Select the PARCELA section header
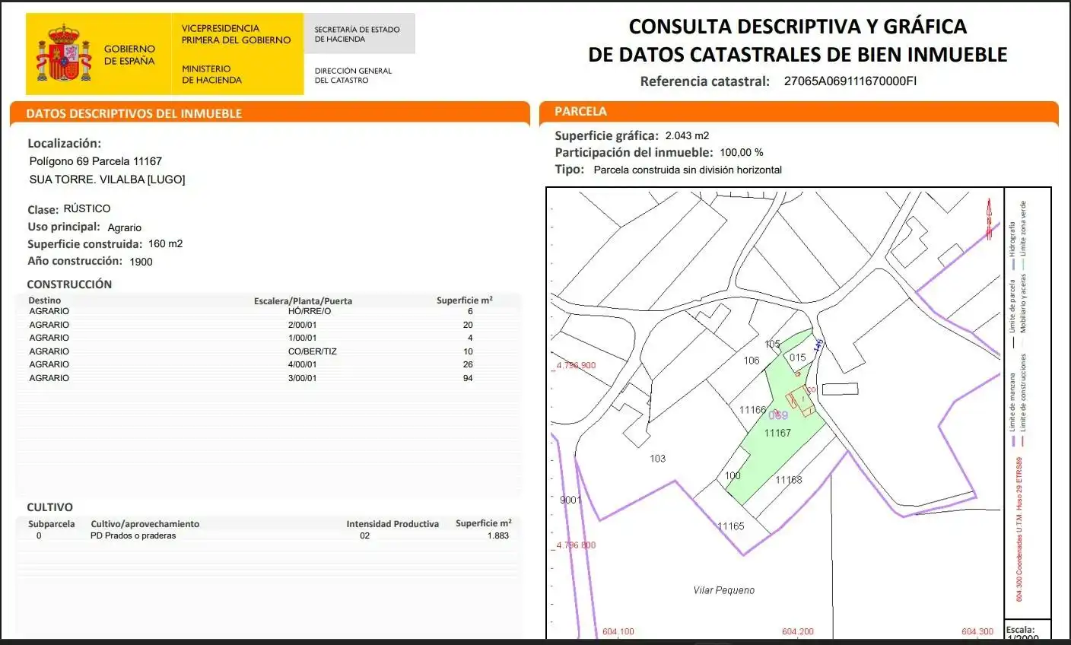The width and height of the screenshot is (1071, 645). [x=580, y=111]
